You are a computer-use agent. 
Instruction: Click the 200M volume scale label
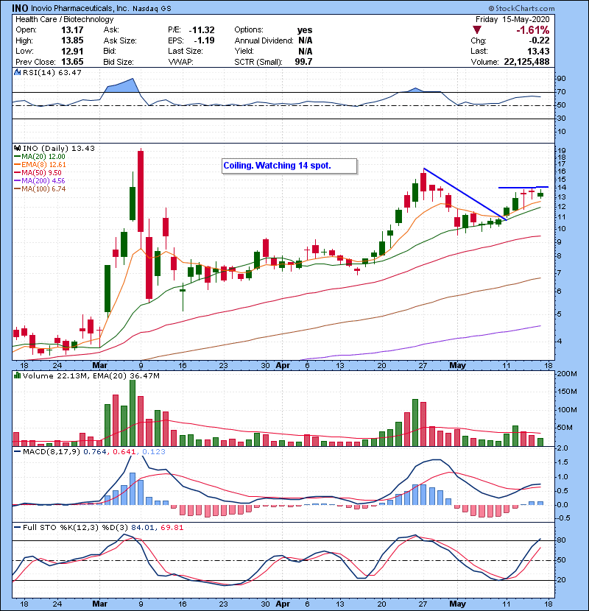pos(567,374)
